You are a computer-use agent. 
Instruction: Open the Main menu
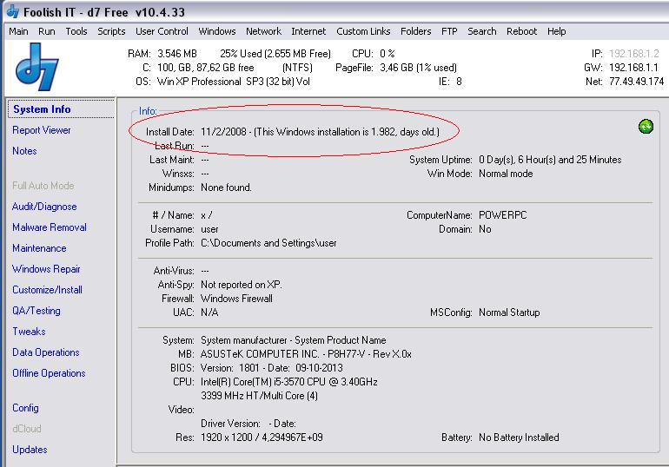[x=18, y=31]
